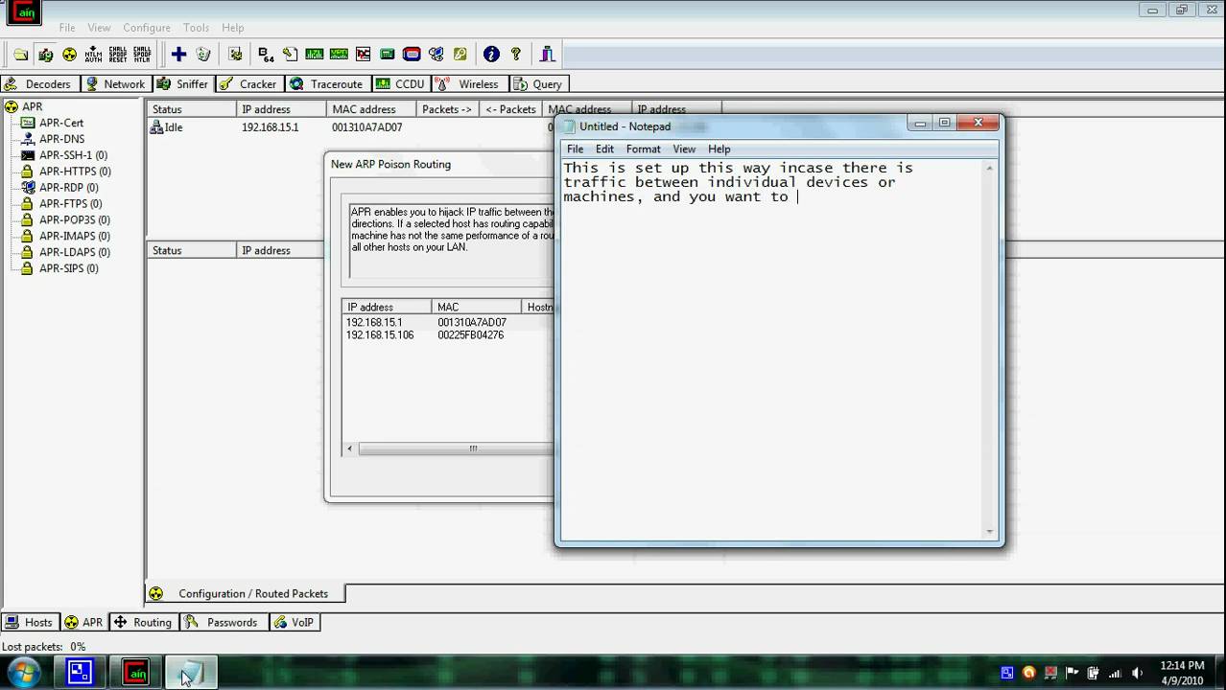This screenshot has width=1226, height=690.
Task: Select APR-DNS in the left tree
Action: coord(61,139)
